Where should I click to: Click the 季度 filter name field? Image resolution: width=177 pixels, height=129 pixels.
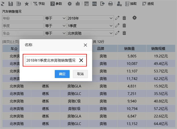tap(23, 26)
